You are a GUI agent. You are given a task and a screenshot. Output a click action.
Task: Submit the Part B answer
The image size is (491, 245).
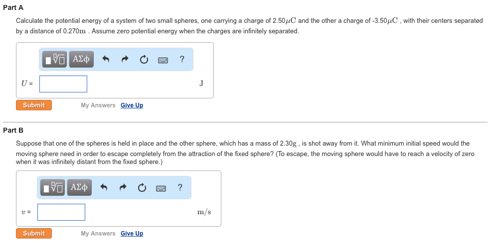(34, 234)
